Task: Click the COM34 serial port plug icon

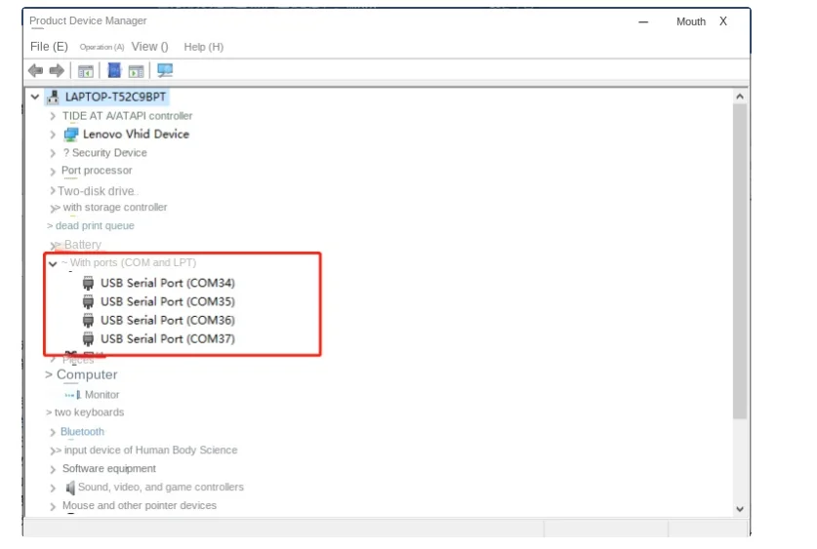Action: (88, 283)
